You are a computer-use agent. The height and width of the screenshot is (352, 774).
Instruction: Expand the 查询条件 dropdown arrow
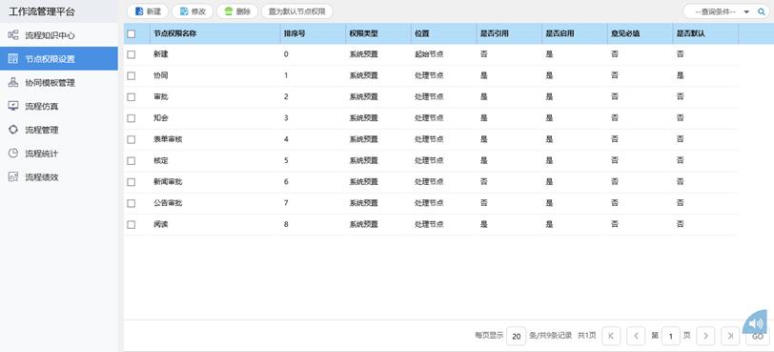pyautogui.click(x=746, y=11)
